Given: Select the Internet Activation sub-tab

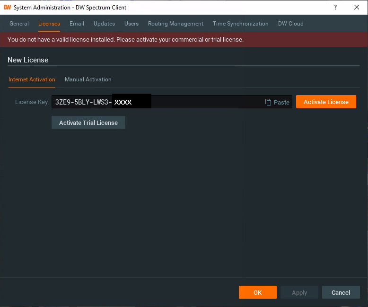Looking at the screenshot, I should (32, 79).
